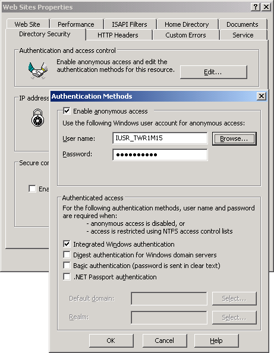Click the padlock IP address icon
This screenshot has height=353, width=274.
click(x=37, y=118)
